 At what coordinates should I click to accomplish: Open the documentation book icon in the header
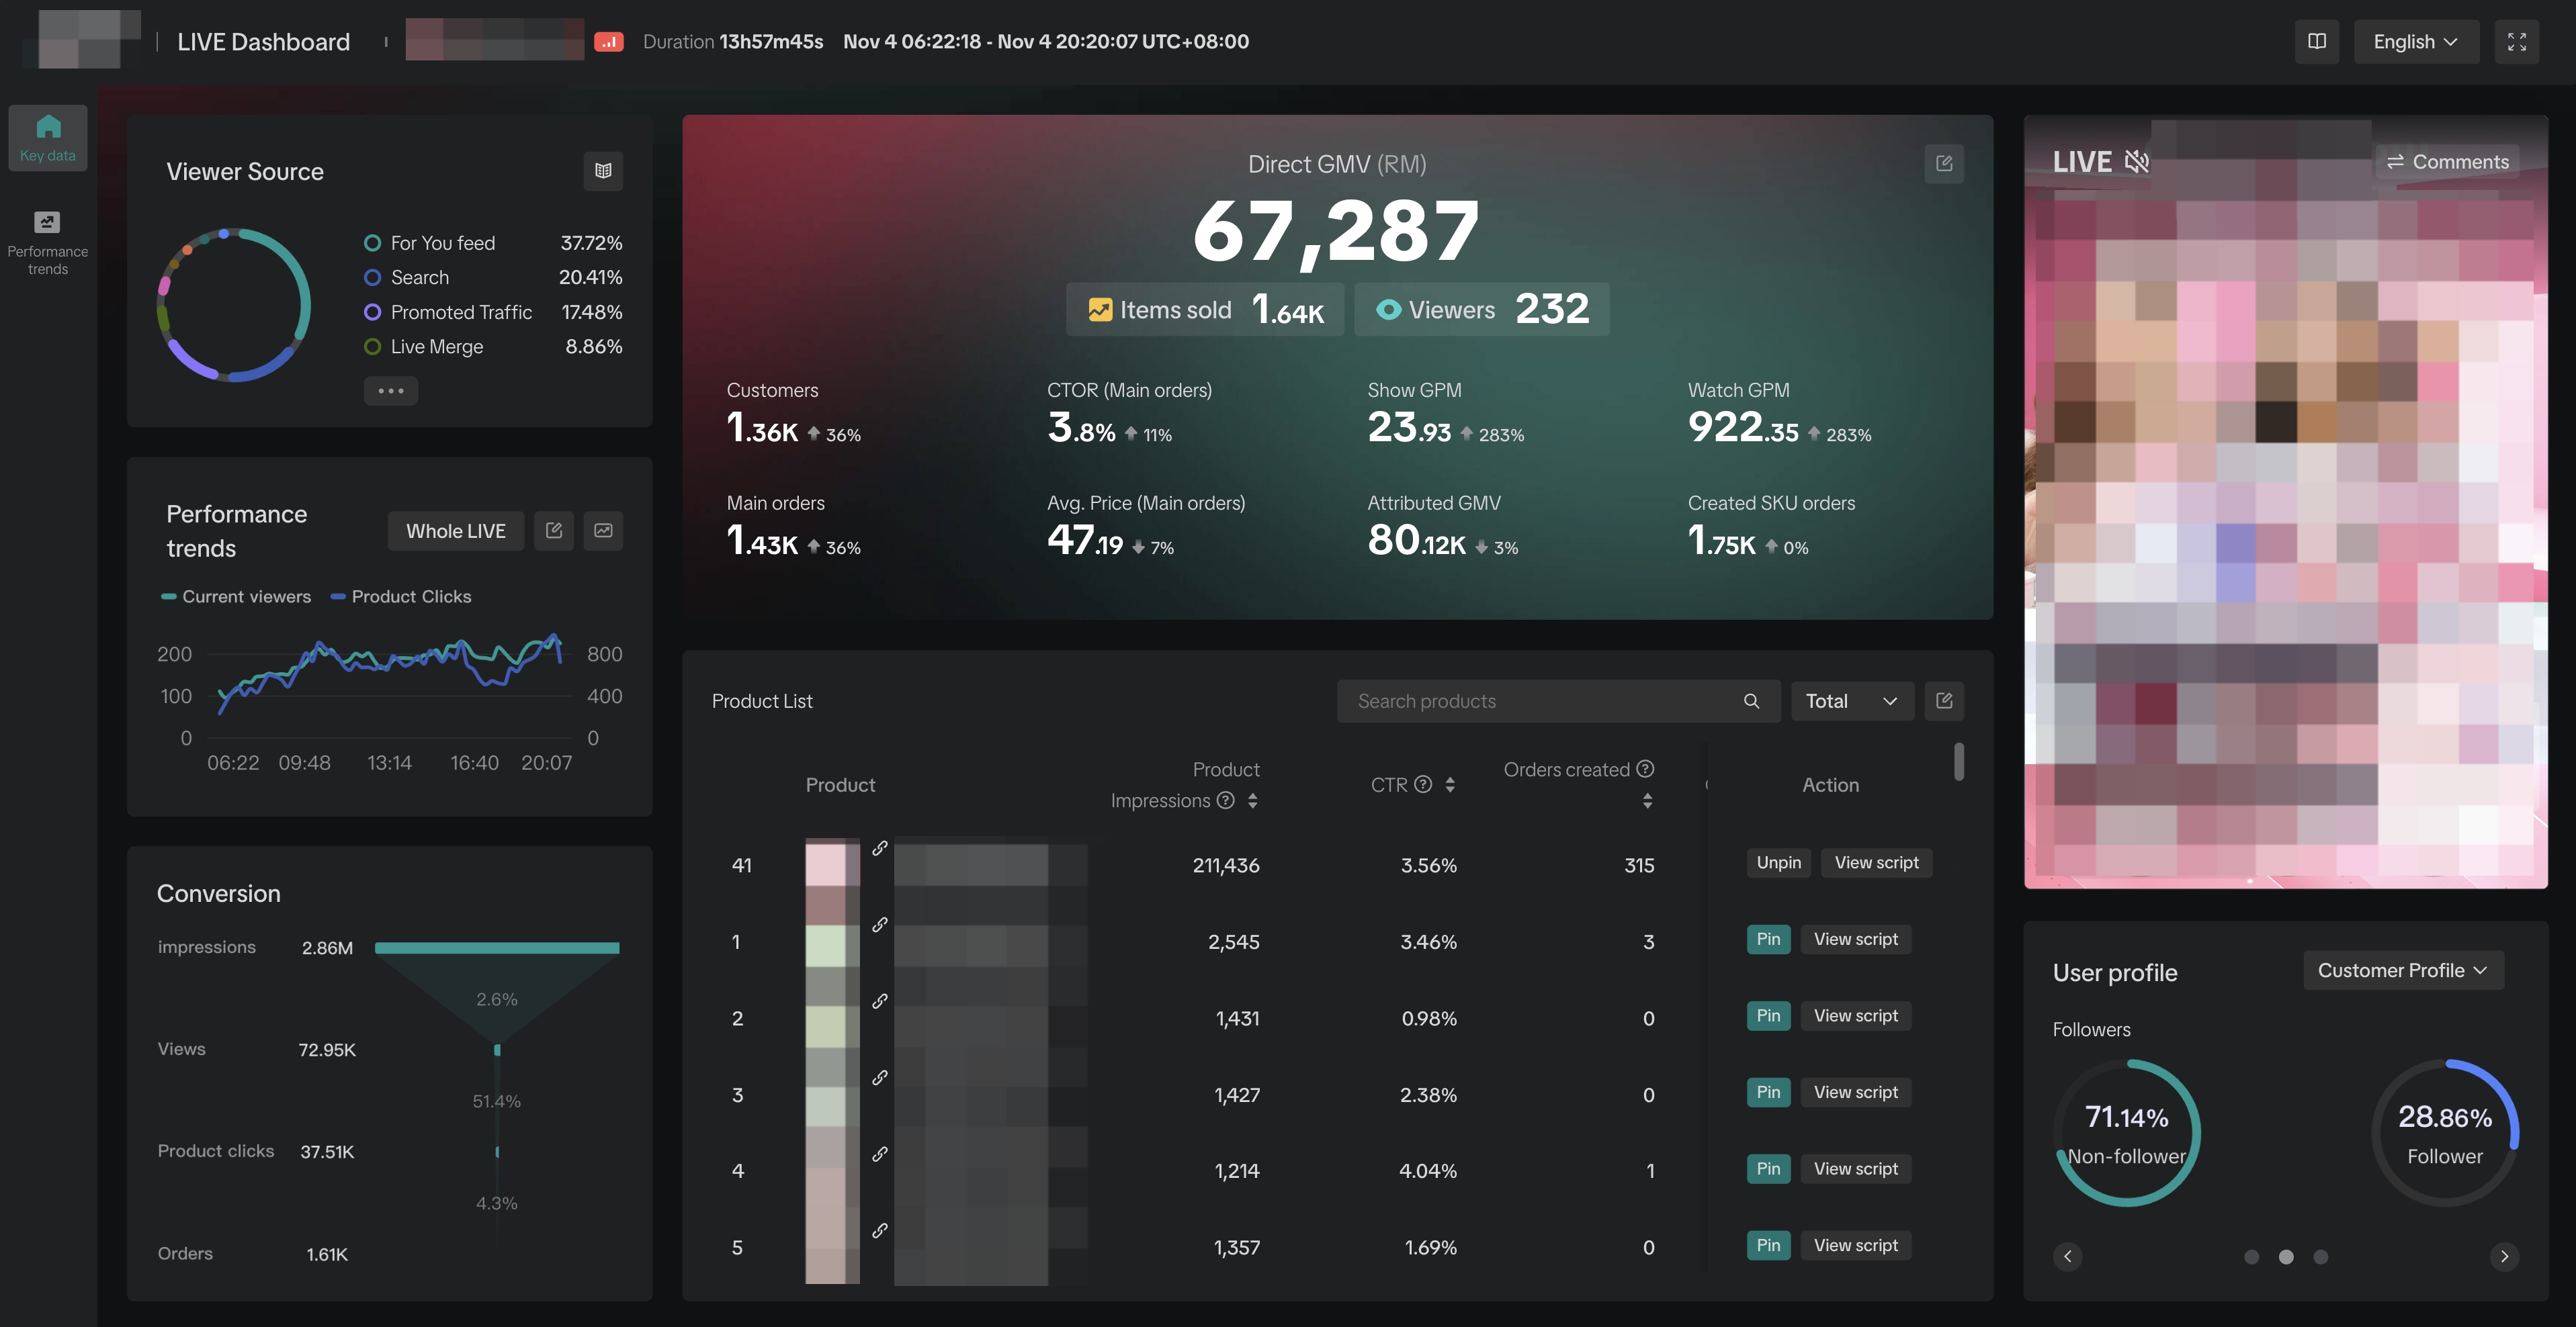[2317, 41]
